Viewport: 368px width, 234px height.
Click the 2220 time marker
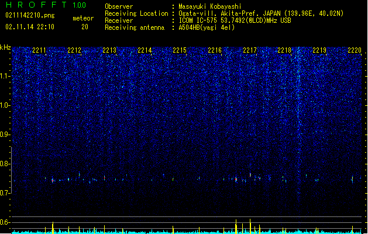click(x=355, y=50)
